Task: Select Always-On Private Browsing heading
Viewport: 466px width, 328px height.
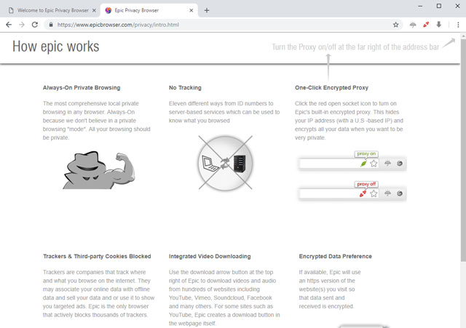Action: pyautogui.click(x=82, y=87)
